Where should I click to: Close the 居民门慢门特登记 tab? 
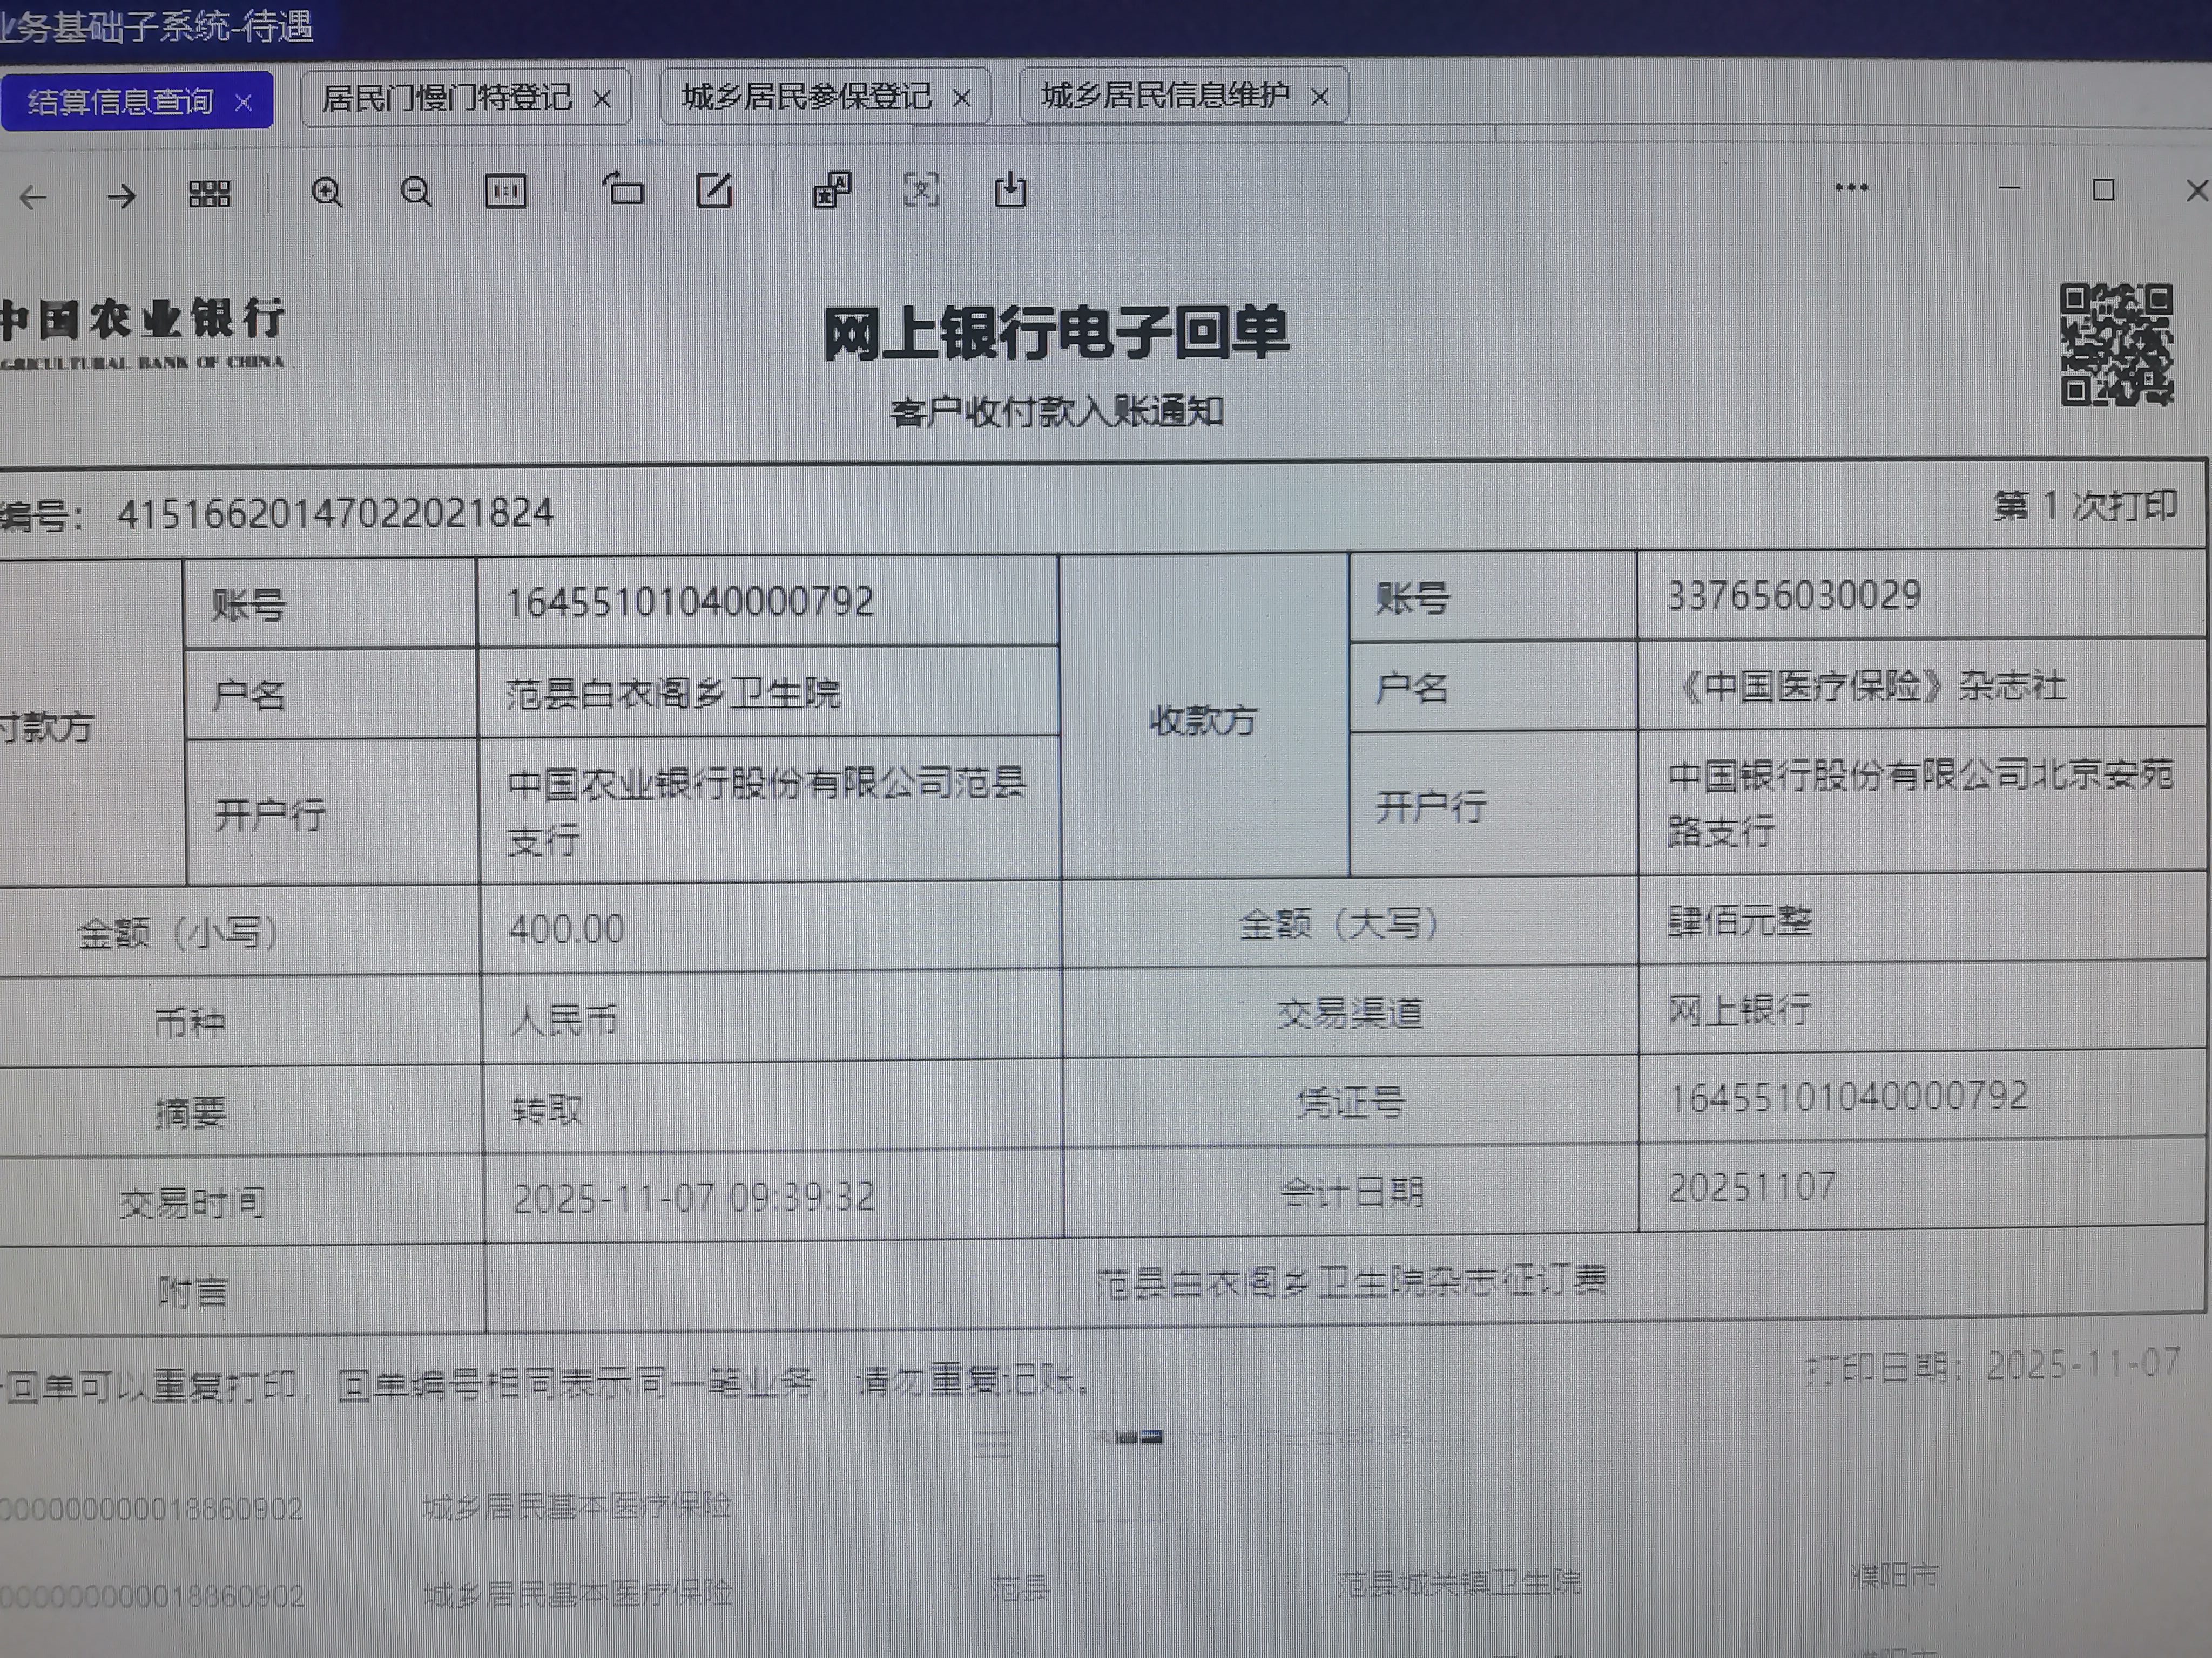click(602, 99)
